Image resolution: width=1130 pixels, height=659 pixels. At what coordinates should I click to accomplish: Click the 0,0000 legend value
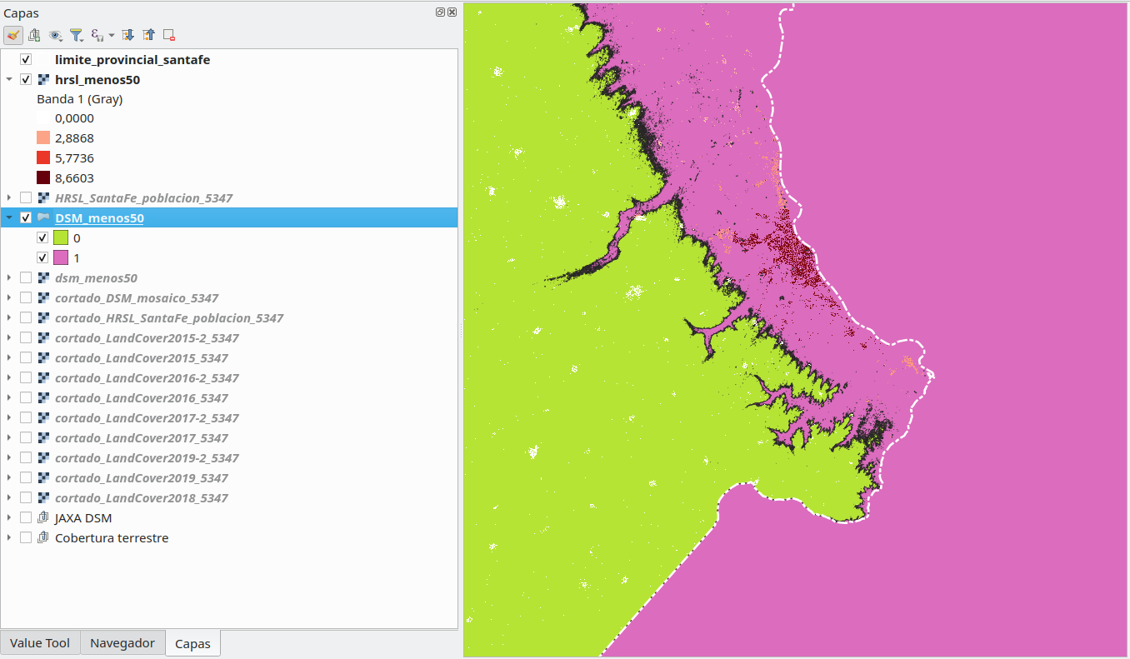point(74,118)
